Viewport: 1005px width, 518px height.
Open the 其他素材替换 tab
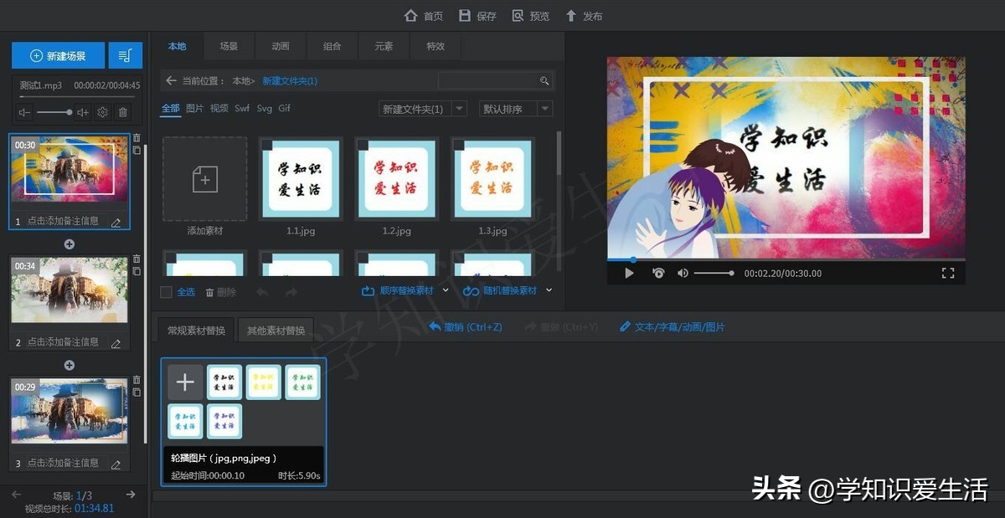[277, 330]
